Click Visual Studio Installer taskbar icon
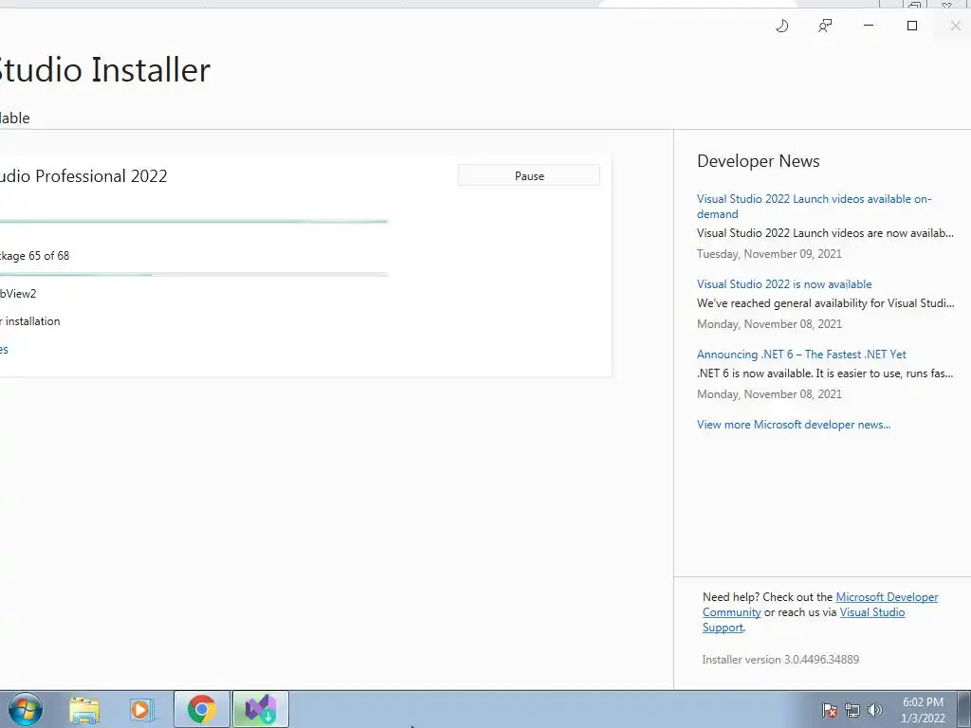 point(260,709)
